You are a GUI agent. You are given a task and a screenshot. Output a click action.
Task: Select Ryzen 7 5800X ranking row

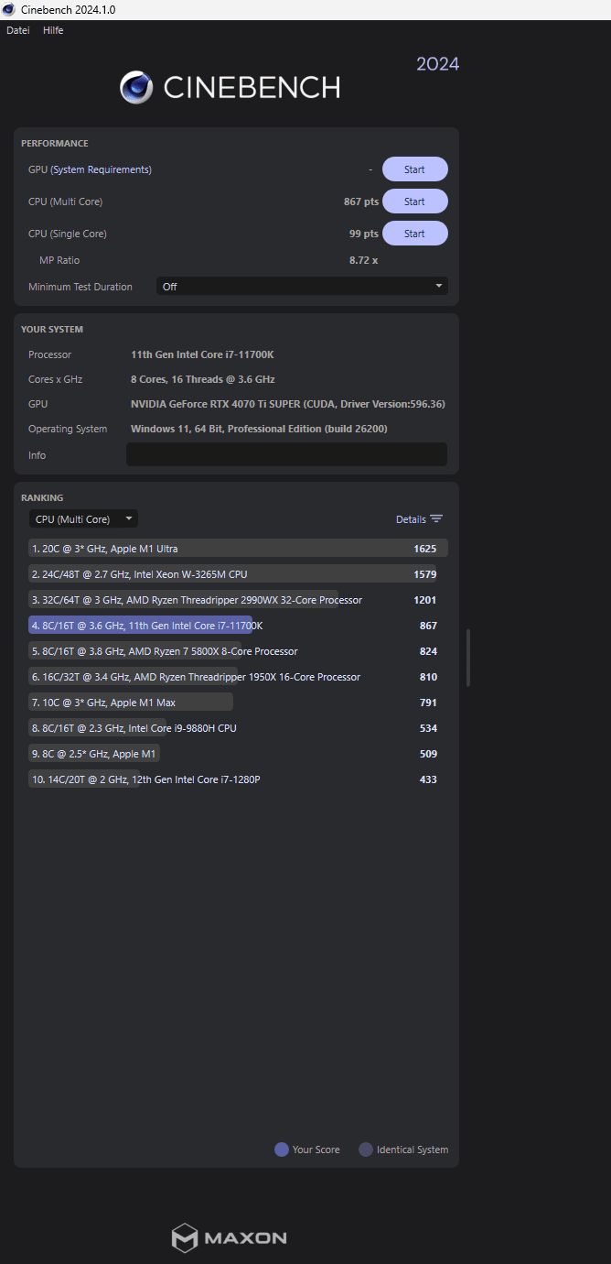click(x=238, y=651)
